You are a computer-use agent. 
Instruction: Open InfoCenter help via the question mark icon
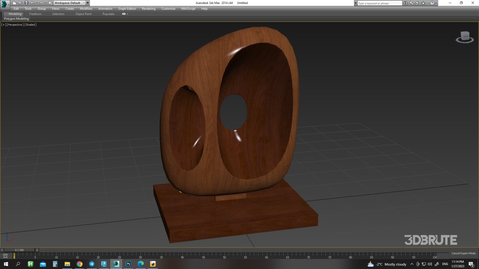tap(432, 3)
